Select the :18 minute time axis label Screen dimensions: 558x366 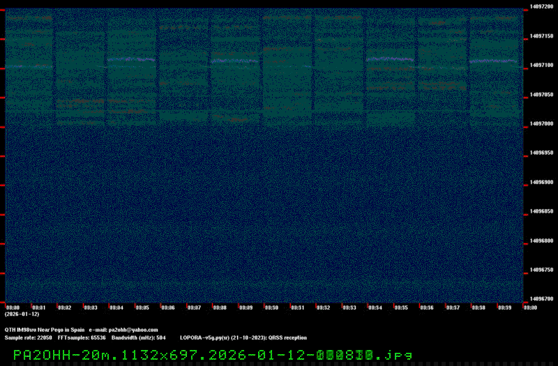(478, 307)
